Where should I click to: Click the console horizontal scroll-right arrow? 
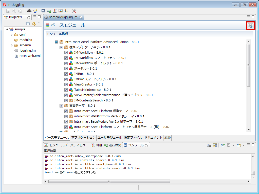coord(249,181)
